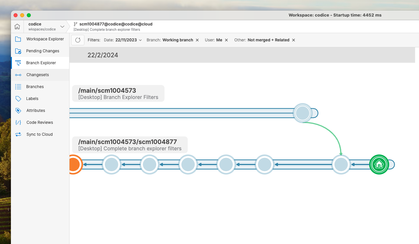Click the home icon above the sidebar
The width and height of the screenshot is (419, 244).
(17, 26)
